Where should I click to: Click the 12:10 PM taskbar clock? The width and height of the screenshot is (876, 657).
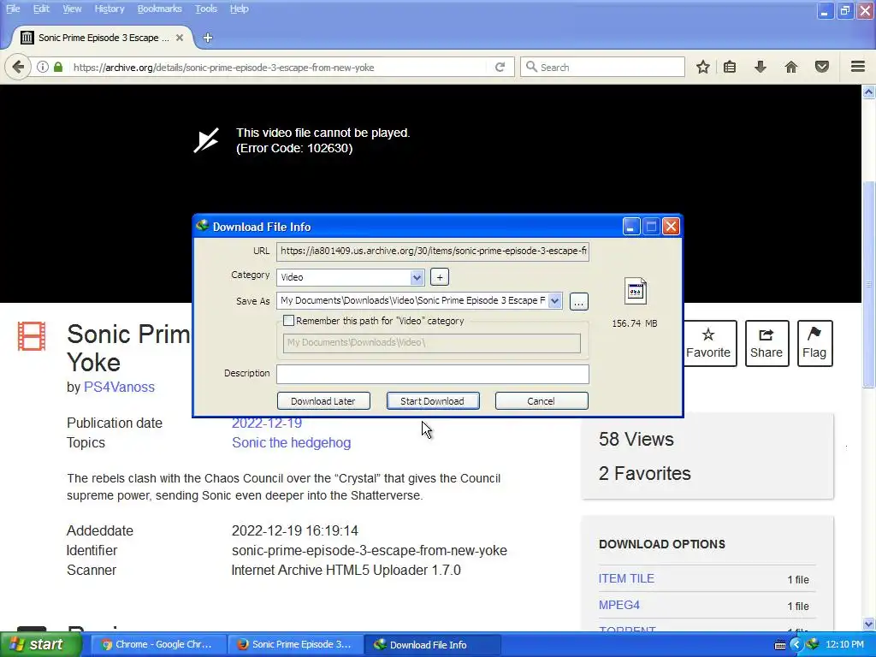click(844, 645)
